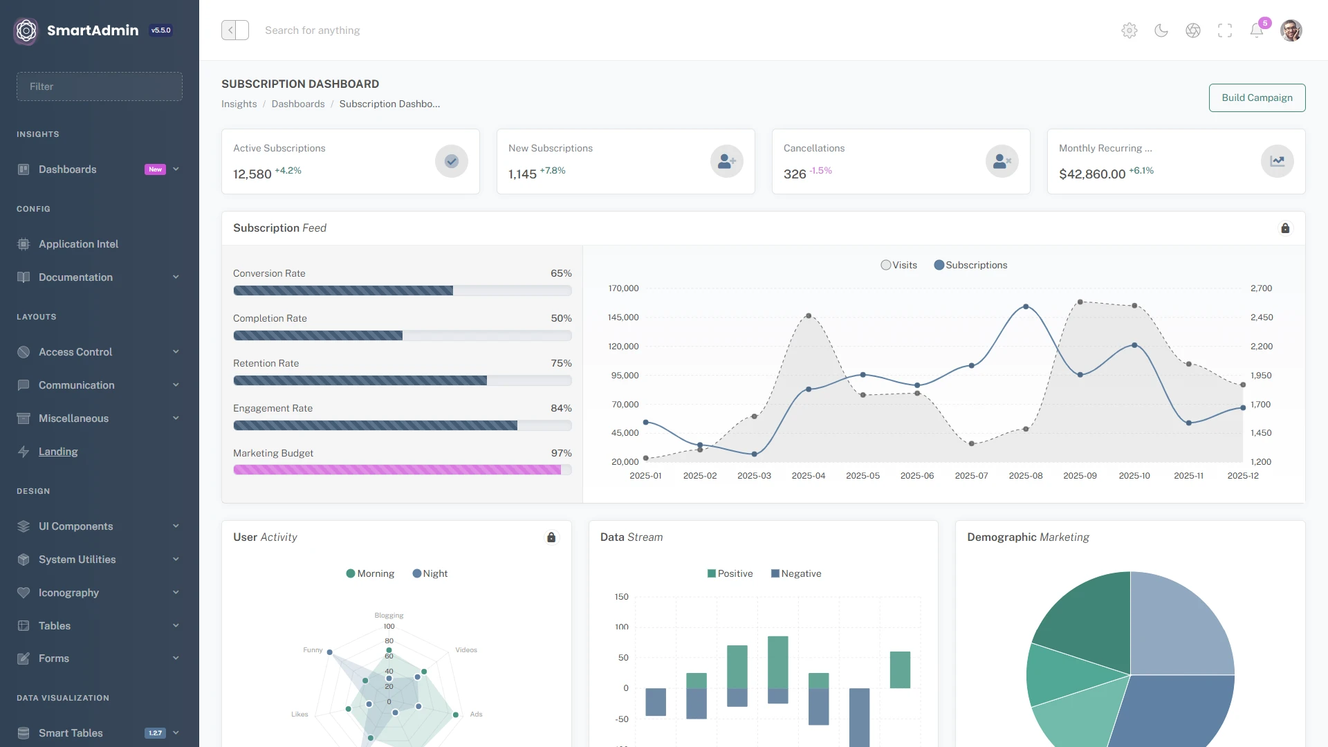
Task: Click the Active Subscriptions check icon
Action: coord(452,161)
